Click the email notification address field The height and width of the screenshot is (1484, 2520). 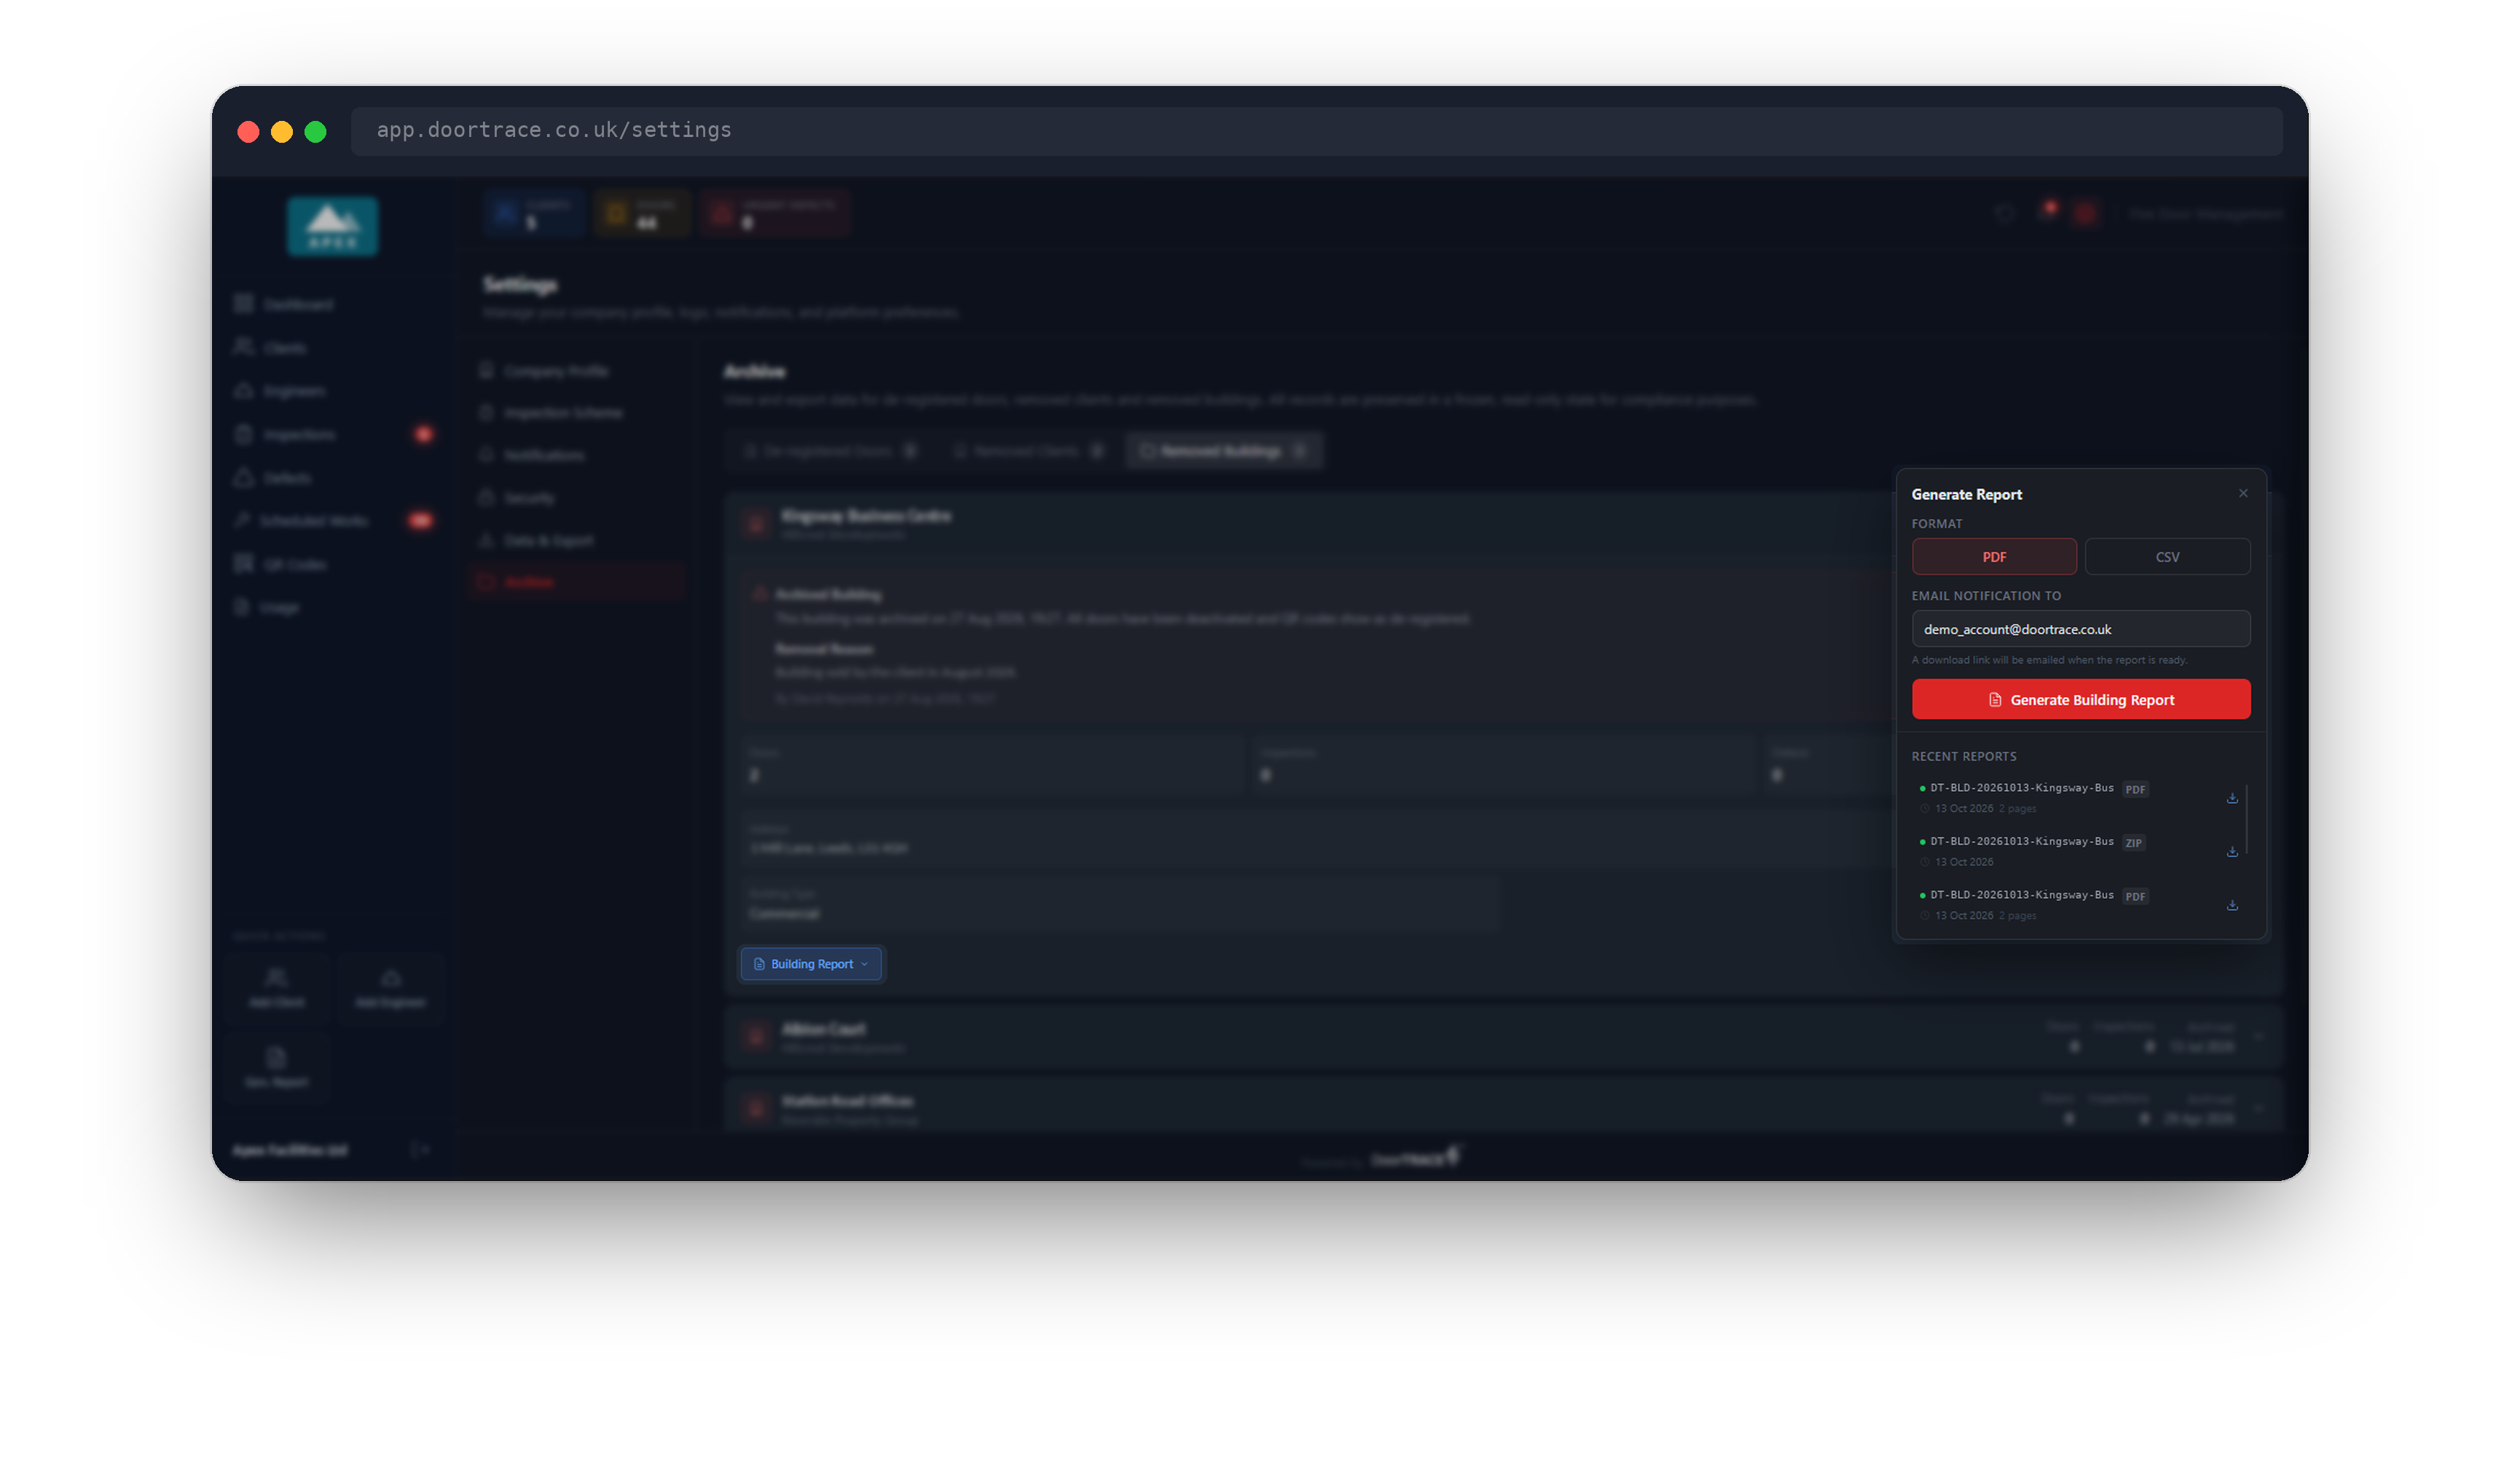coord(2080,628)
